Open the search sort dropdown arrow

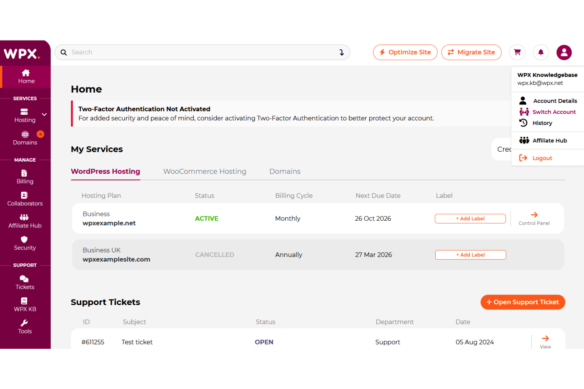[341, 52]
